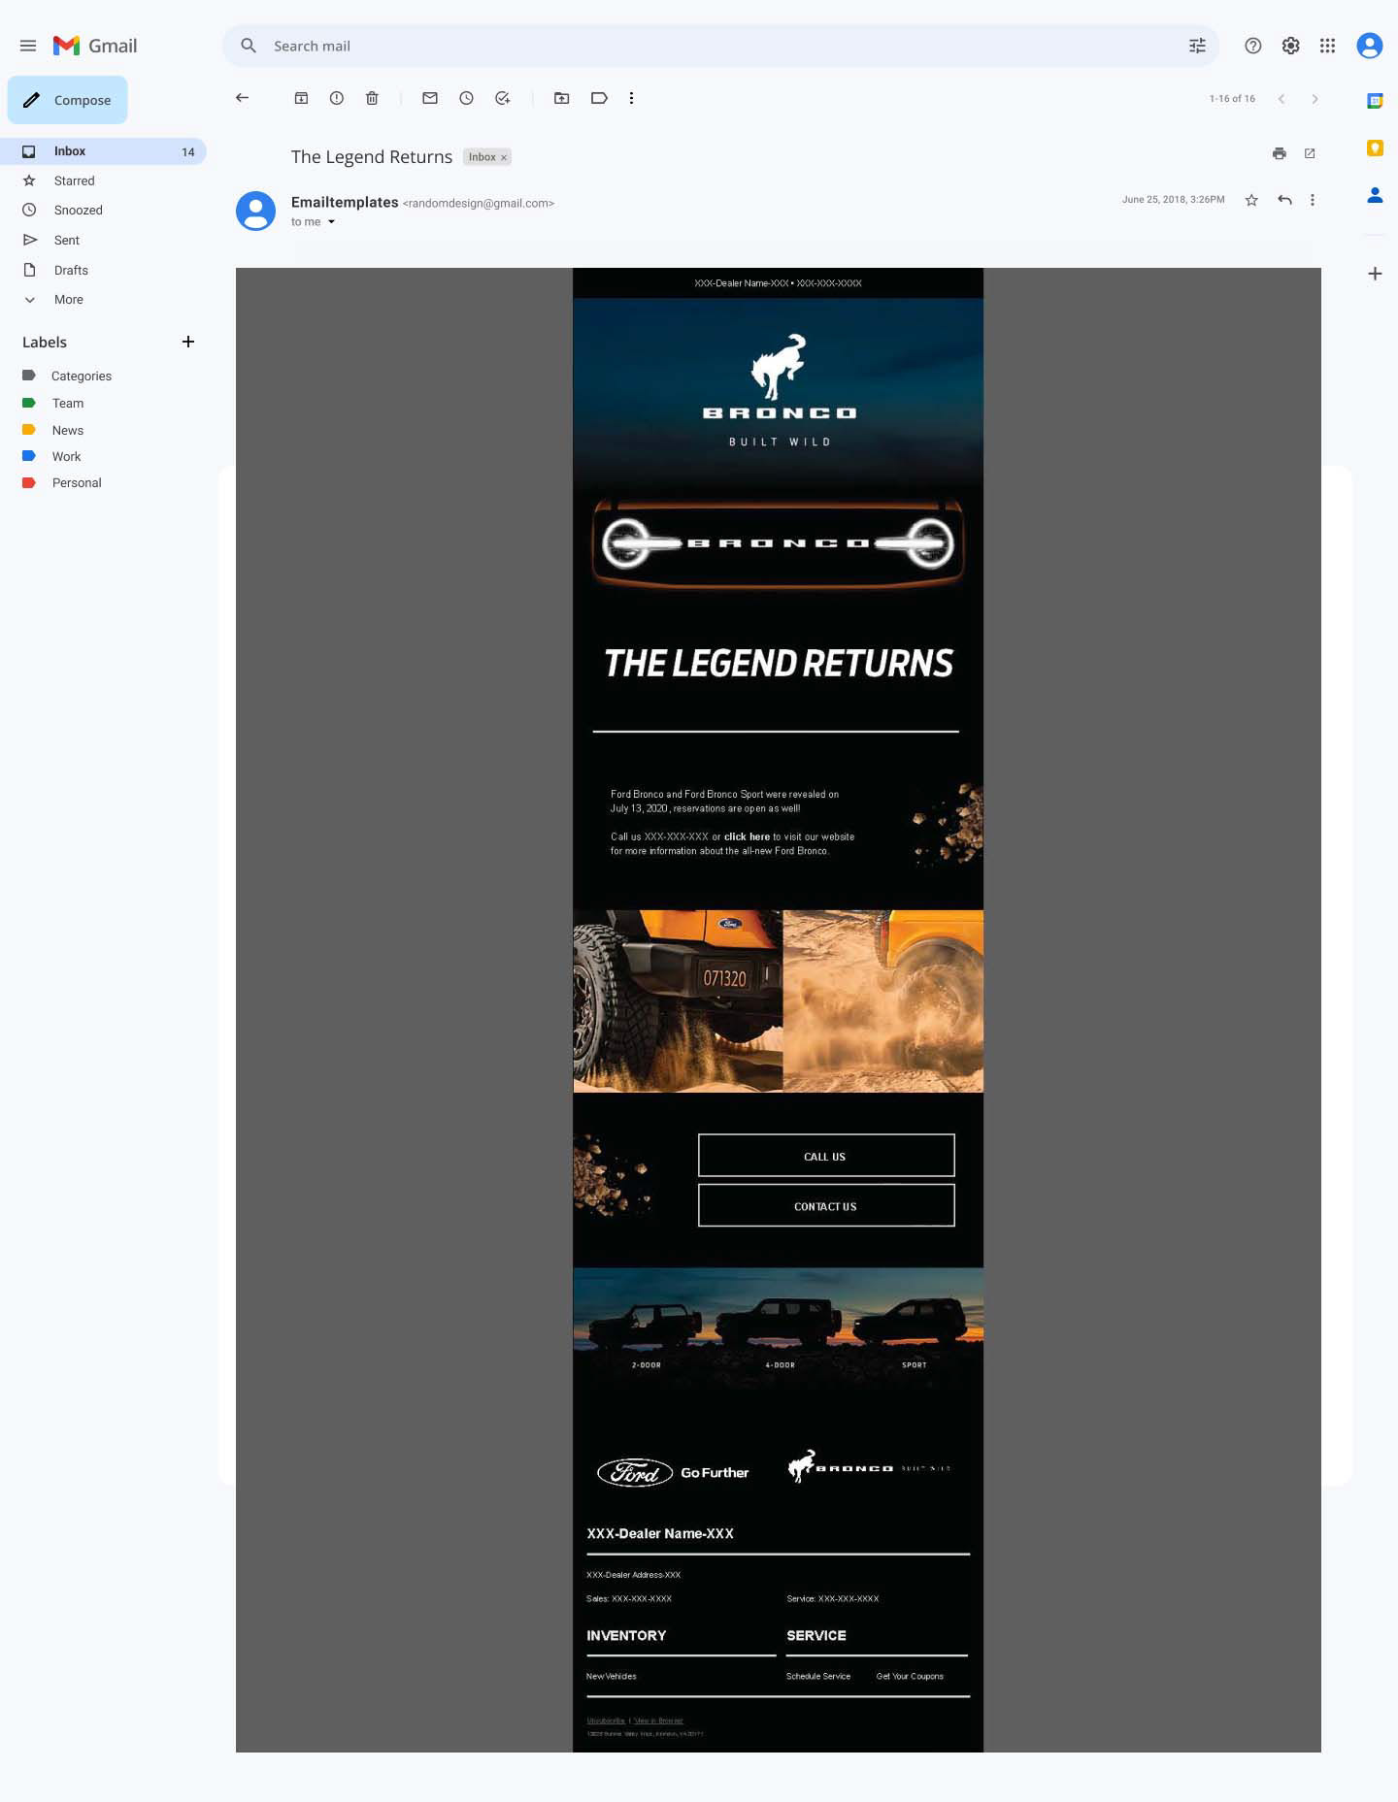Click the Get Your Coupons link
This screenshot has width=1398, height=1802.
[910, 1676]
